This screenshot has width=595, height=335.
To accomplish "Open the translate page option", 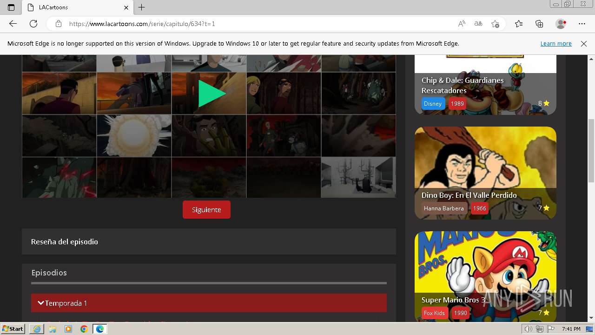I will point(478,24).
